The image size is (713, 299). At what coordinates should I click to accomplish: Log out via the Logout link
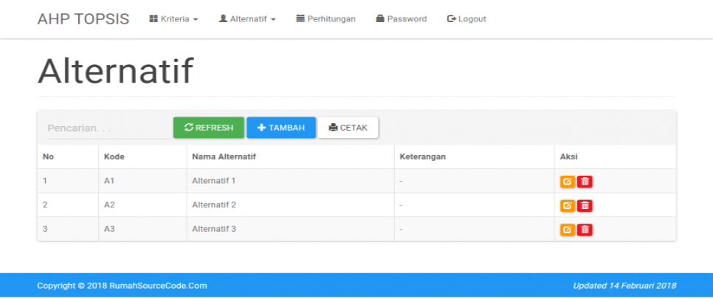(466, 19)
